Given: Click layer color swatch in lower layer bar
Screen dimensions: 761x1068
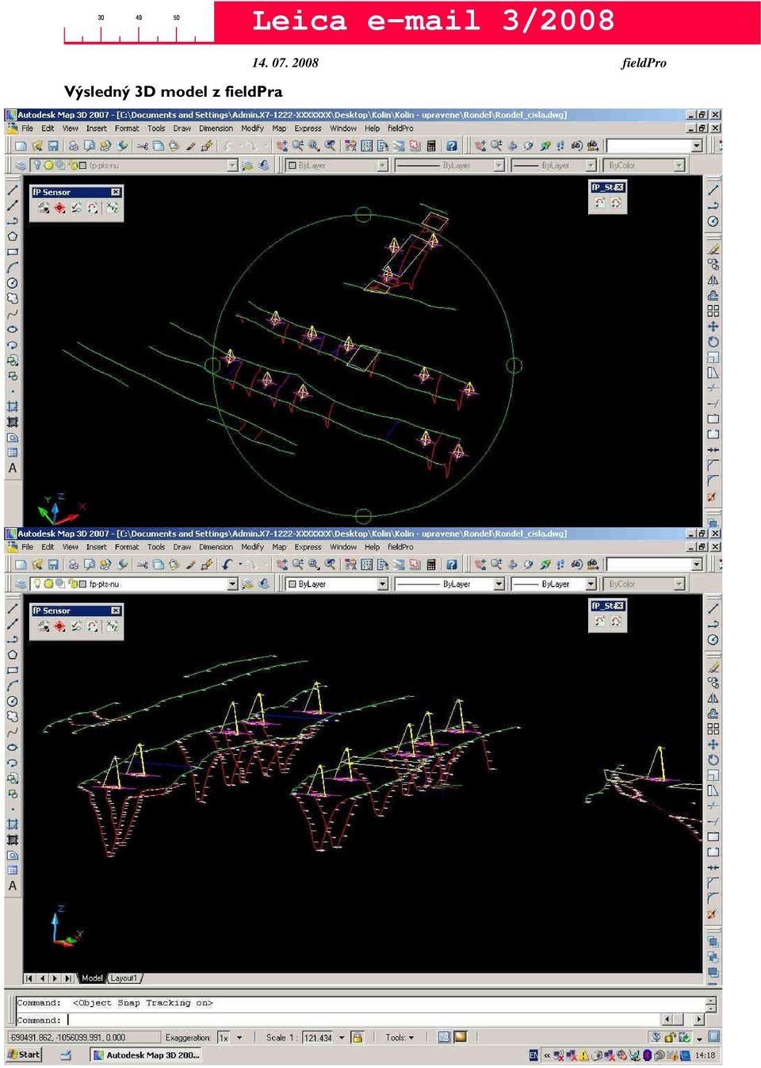Looking at the screenshot, I should [82, 584].
